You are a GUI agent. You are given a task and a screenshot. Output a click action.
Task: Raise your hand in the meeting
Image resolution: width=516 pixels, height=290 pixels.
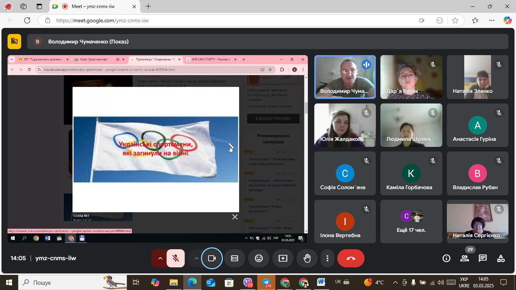pyautogui.click(x=307, y=258)
